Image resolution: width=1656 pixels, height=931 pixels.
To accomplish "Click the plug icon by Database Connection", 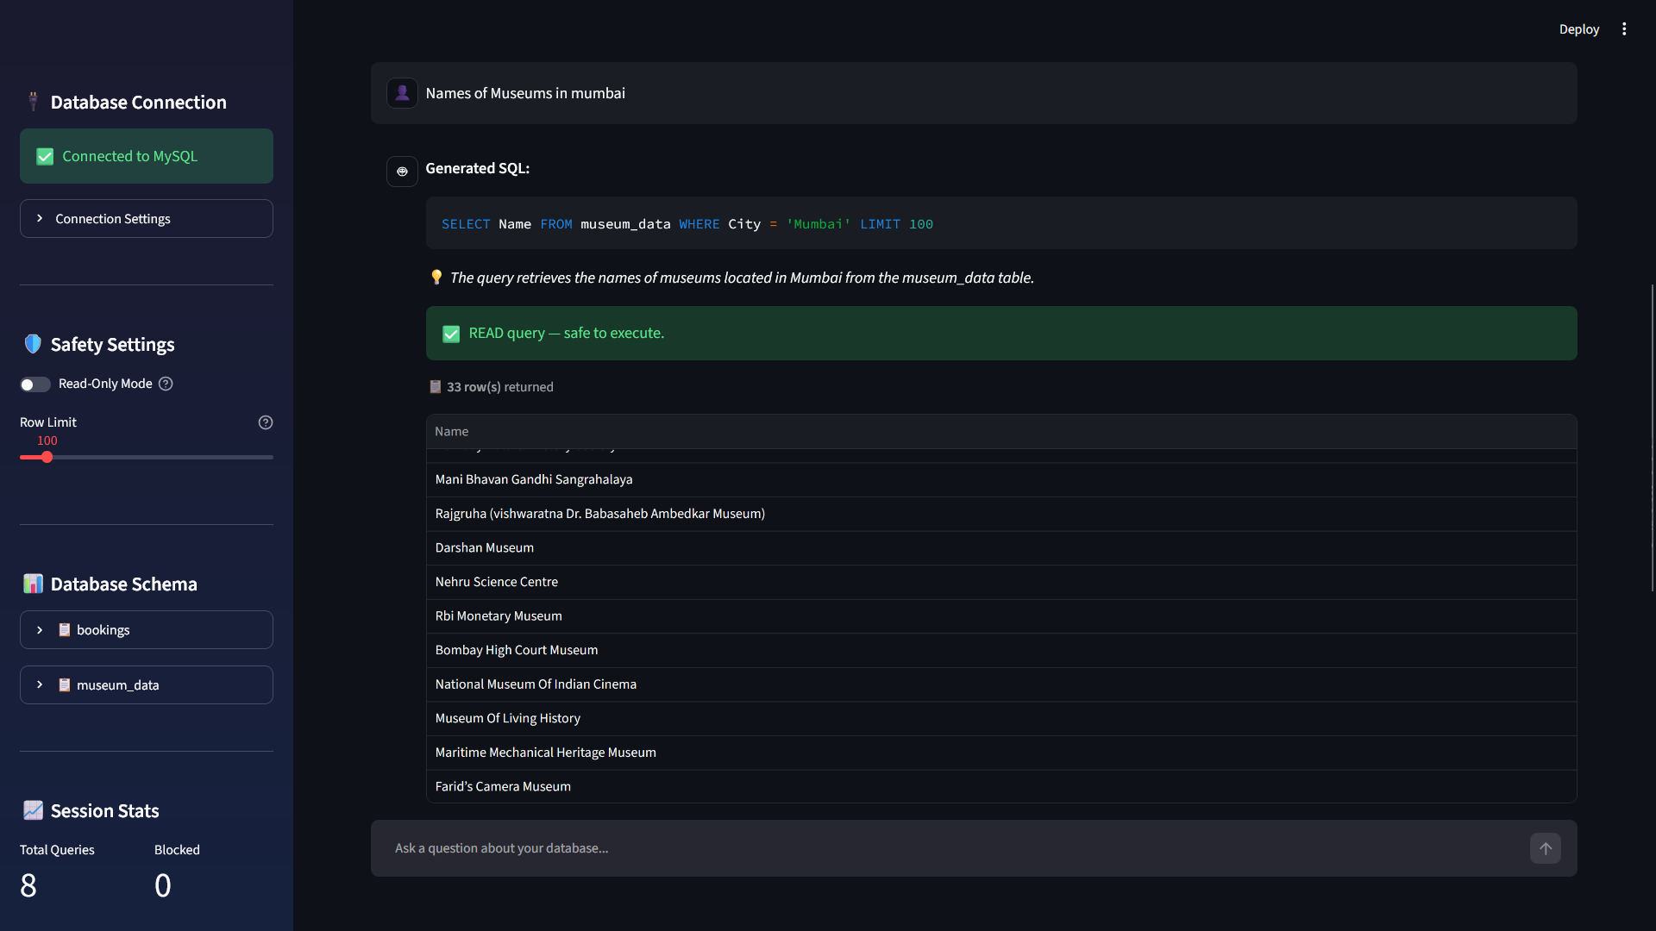I will [33, 102].
